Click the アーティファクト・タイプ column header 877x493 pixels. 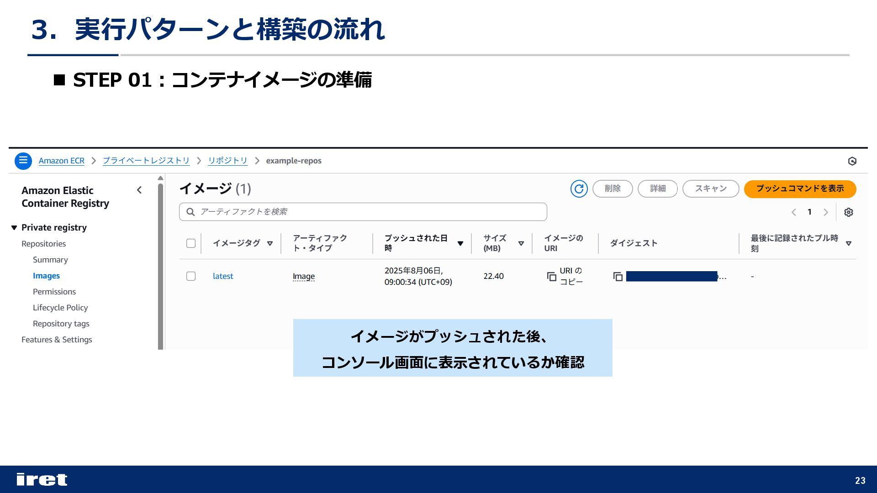320,243
